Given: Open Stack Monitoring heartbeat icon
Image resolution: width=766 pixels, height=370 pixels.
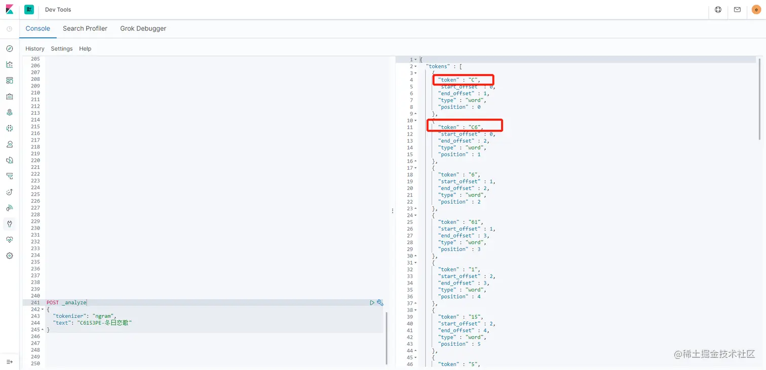Looking at the screenshot, I should [9, 240].
